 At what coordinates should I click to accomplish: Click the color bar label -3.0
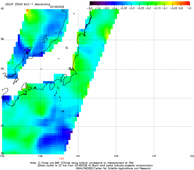pos(89,8)
